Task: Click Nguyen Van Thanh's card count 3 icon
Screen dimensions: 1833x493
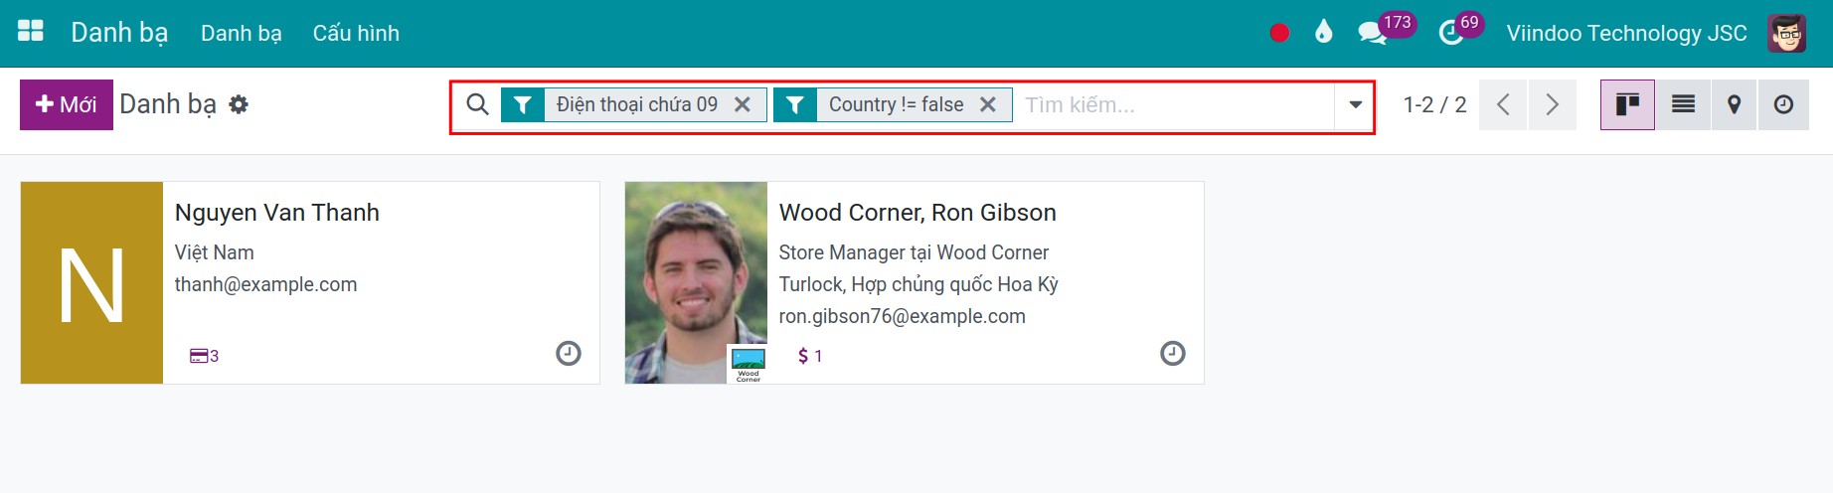Action: click(204, 356)
